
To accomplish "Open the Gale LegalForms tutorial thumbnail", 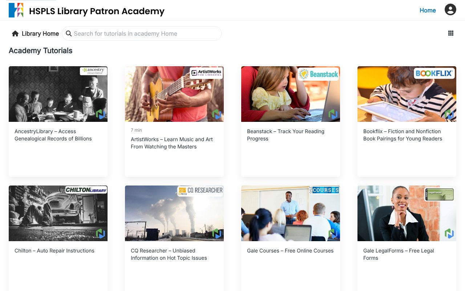I will pyautogui.click(x=407, y=213).
